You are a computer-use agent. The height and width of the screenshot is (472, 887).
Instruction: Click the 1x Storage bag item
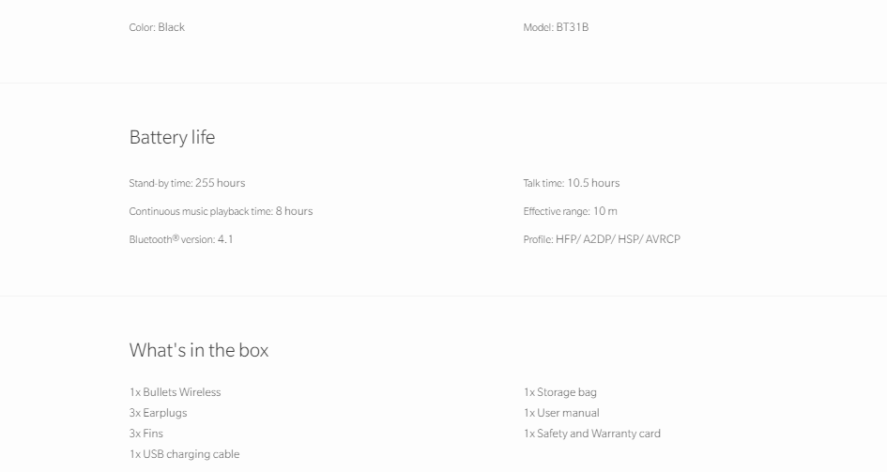(559, 392)
